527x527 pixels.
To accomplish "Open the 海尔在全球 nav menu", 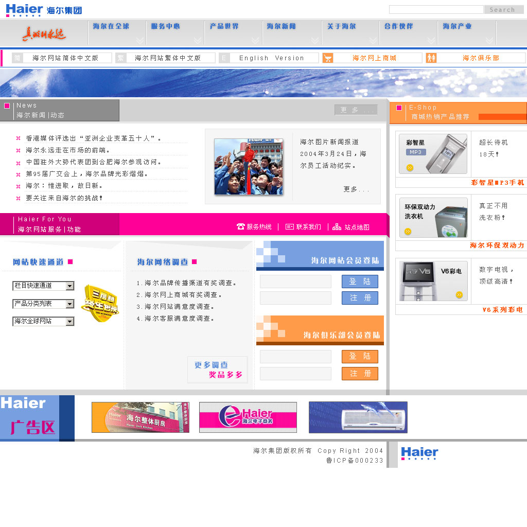I will (111, 26).
